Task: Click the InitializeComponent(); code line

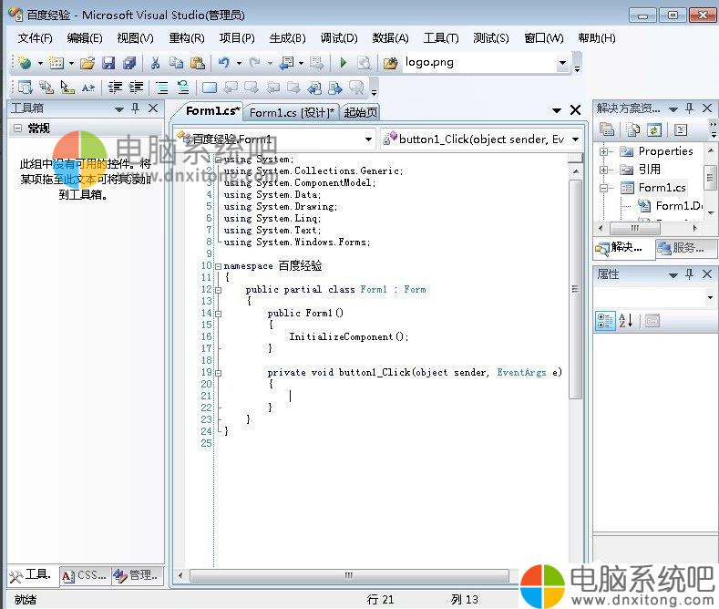Action: tap(348, 337)
